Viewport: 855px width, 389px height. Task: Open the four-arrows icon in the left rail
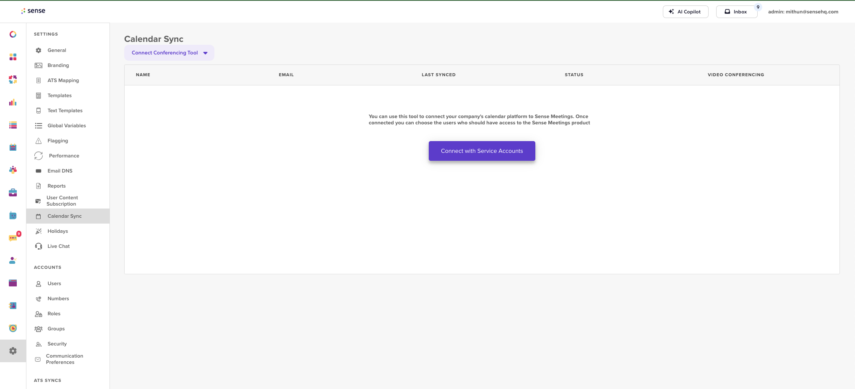[x=13, y=80]
